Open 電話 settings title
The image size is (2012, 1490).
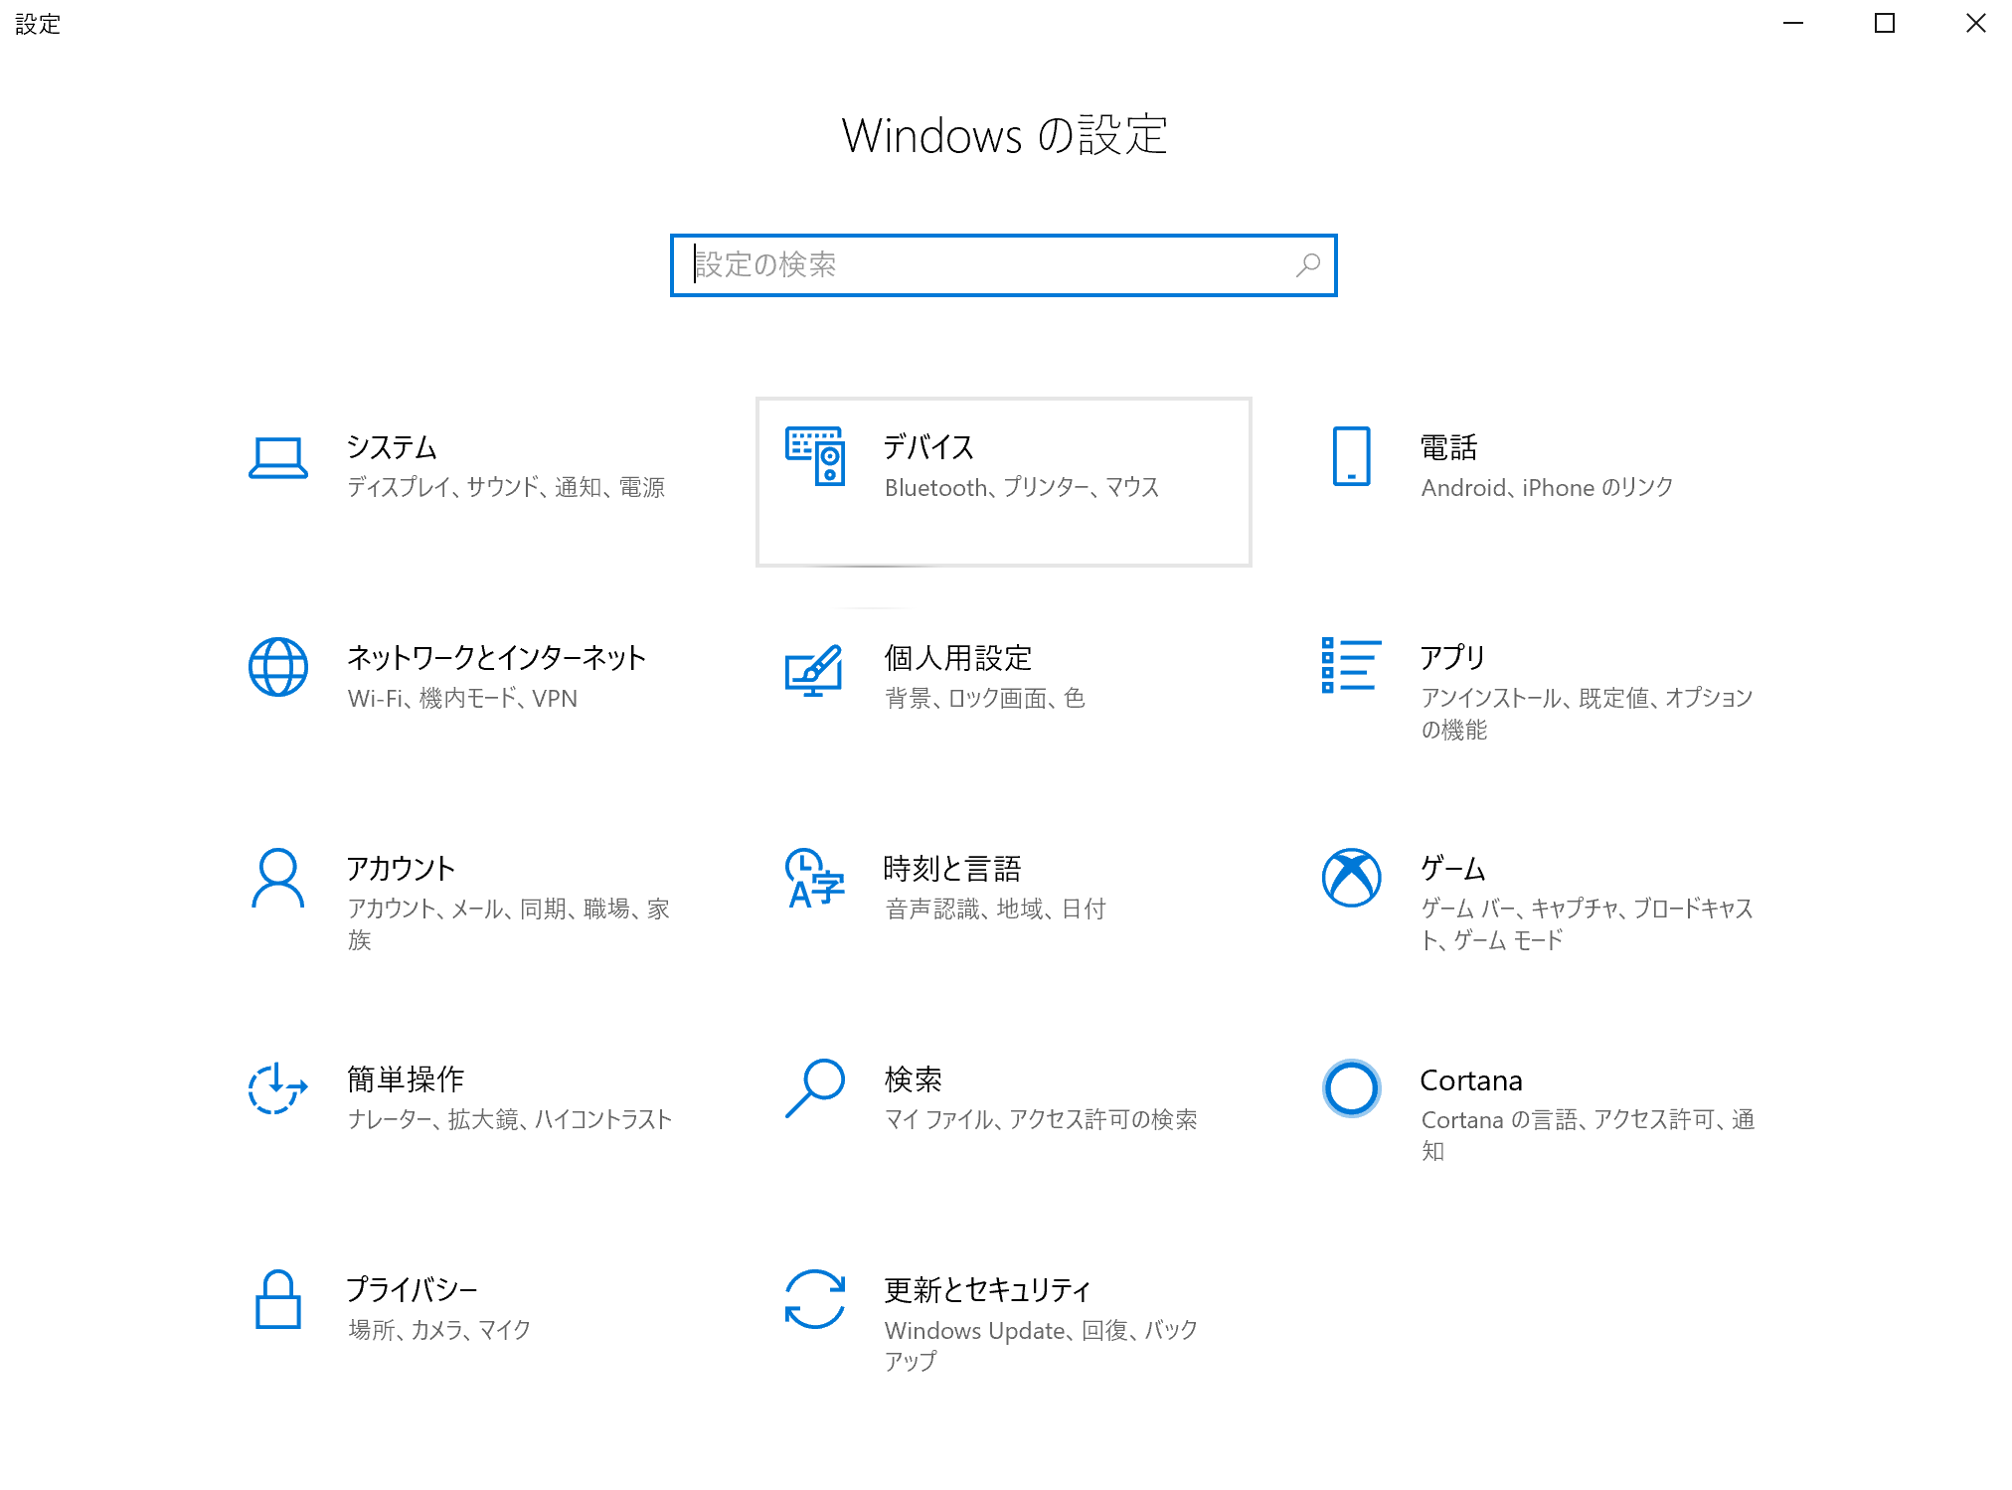point(1448,447)
